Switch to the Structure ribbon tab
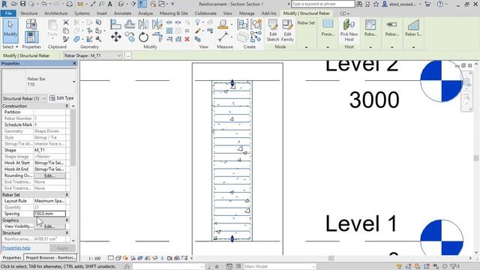The image size is (480, 270). coord(28,13)
